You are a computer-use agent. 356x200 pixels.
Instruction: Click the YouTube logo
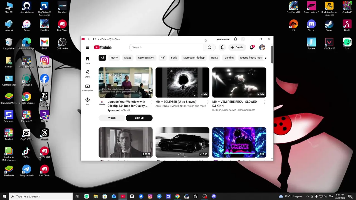click(x=103, y=47)
